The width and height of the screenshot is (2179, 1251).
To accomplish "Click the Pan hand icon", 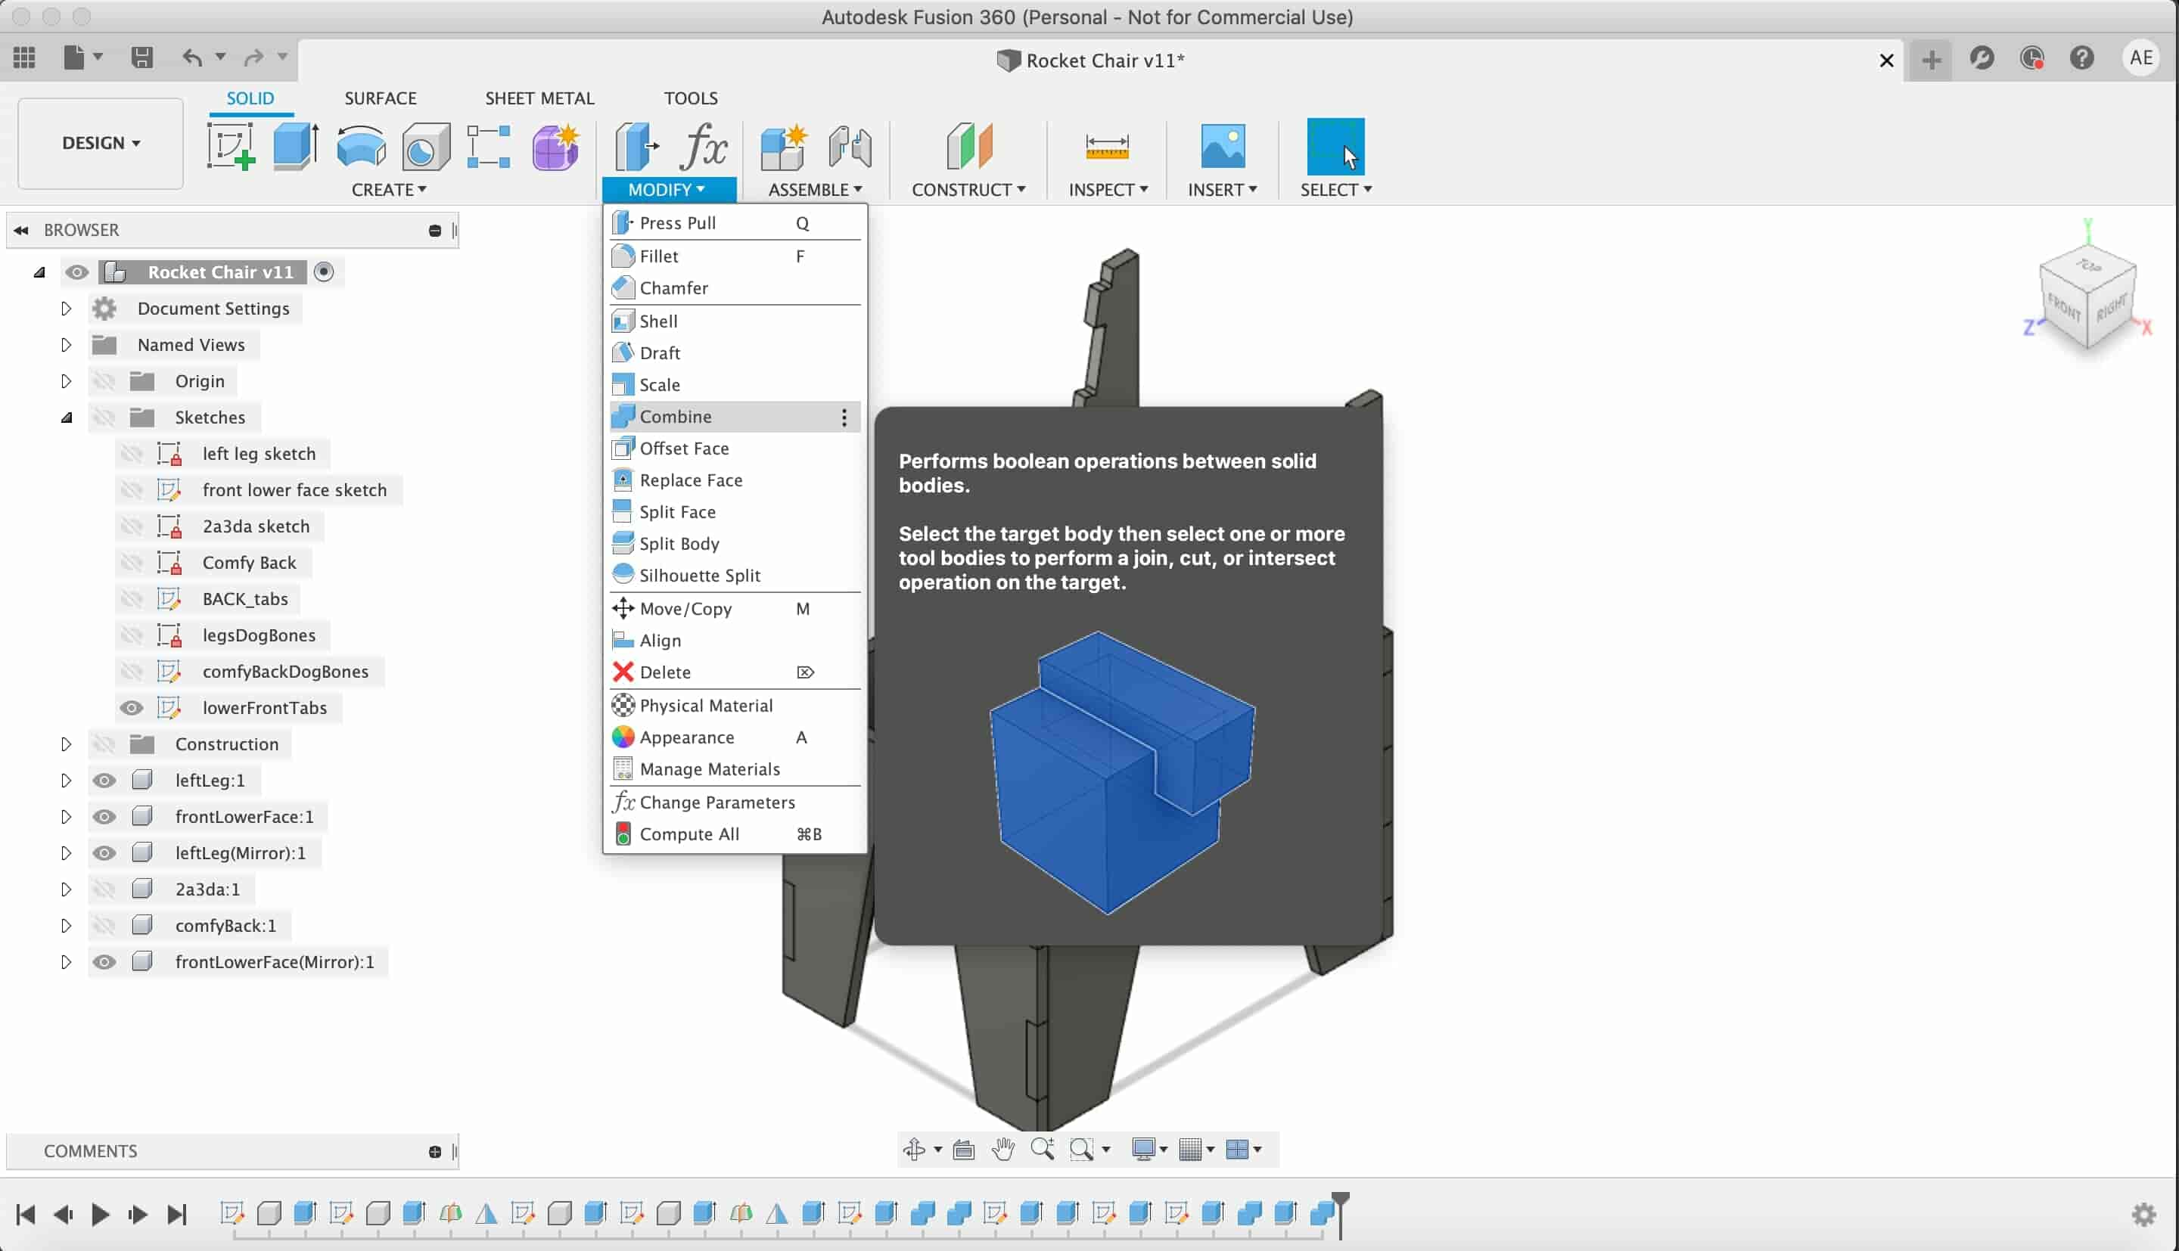I will point(1002,1149).
